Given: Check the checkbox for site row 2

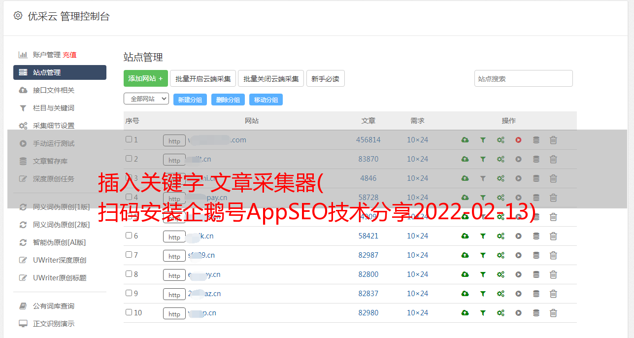Looking at the screenshot, I should coord(129,159).
